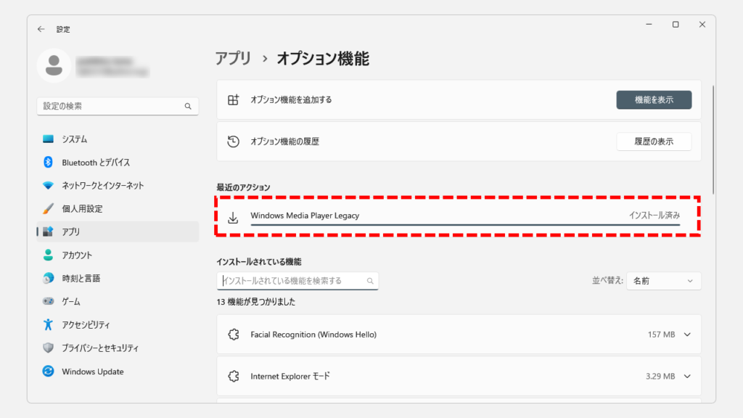Click the 履歴の表示 button

point(653,142)
